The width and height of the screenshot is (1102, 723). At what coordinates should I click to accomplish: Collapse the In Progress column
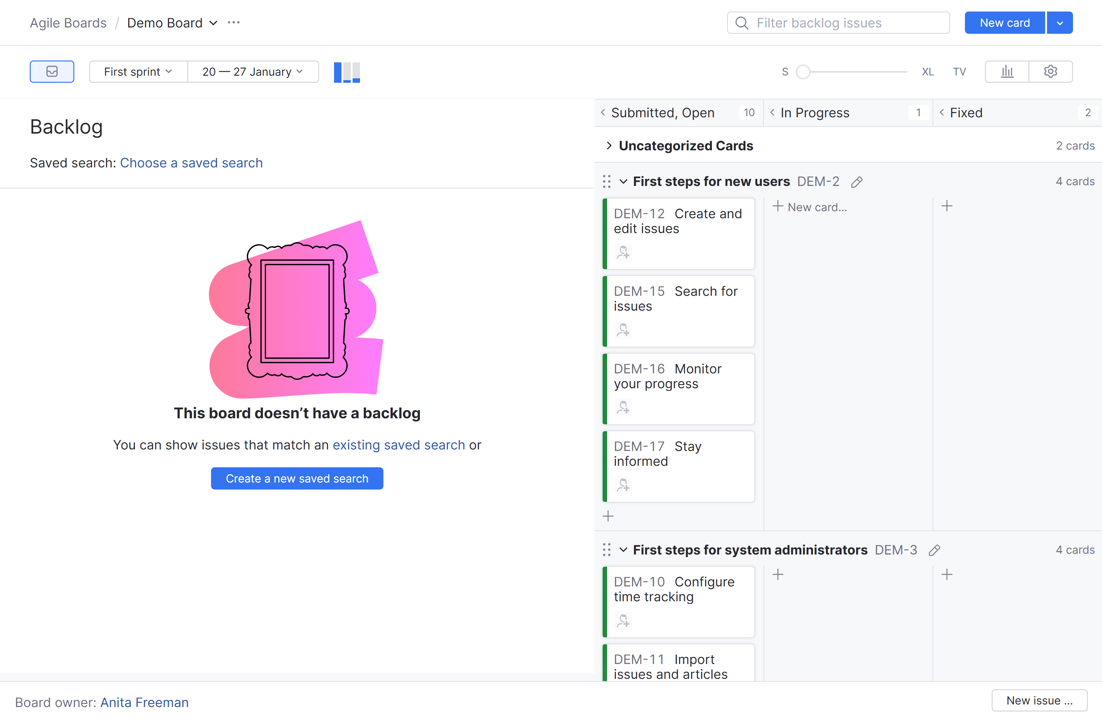pyautogui.click(x=772, y=112)
